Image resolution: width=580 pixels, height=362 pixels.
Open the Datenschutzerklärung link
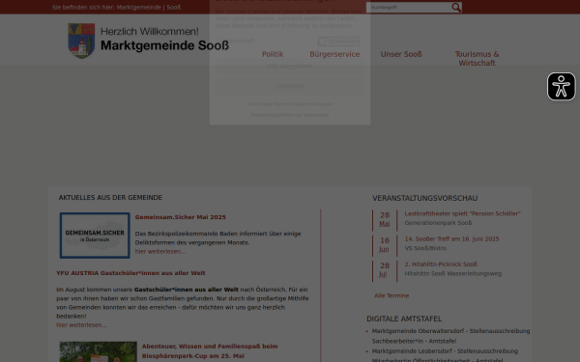click(275, 115)
